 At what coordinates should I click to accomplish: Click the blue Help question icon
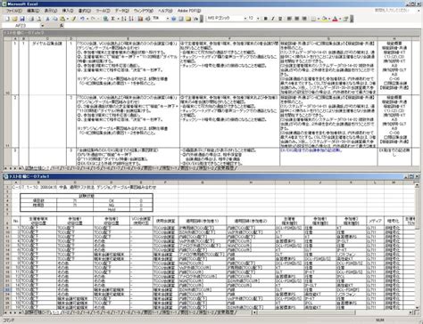click(174, 19)
